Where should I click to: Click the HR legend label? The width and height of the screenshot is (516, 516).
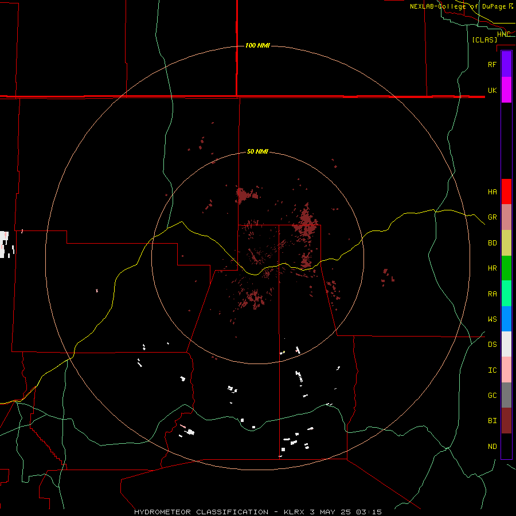(492, 268)
